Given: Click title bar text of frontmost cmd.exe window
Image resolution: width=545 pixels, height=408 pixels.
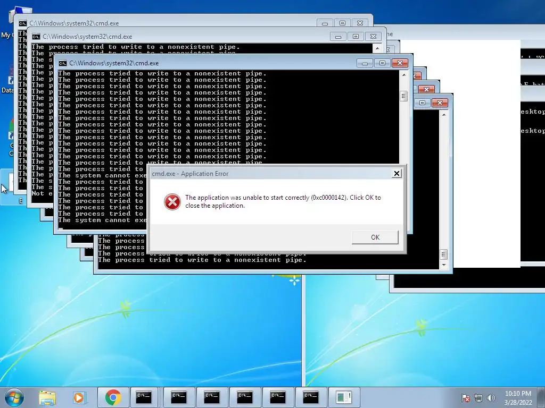Looking at the screenshot, I should 114,63.
